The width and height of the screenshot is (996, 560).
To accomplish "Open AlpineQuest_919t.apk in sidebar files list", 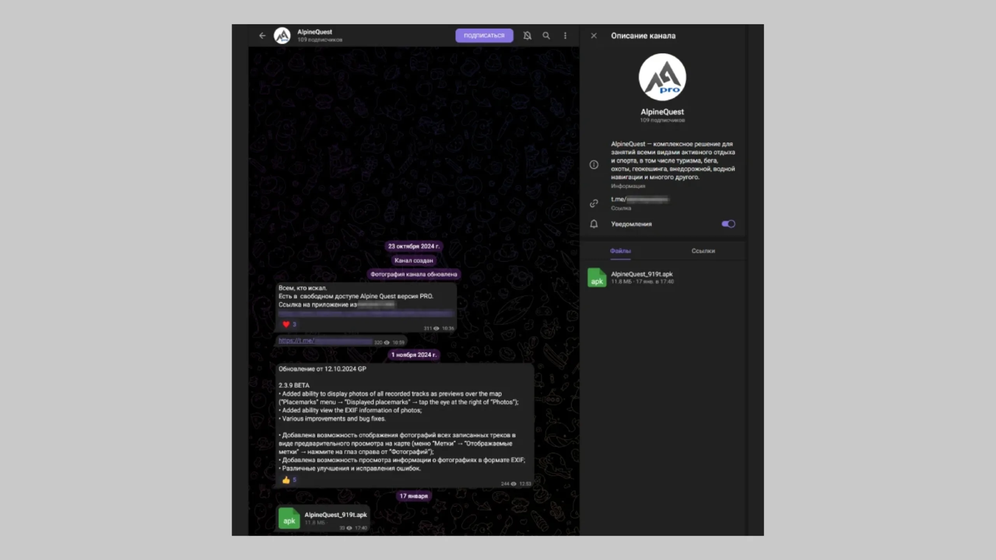I will click(x=642, y=274).
